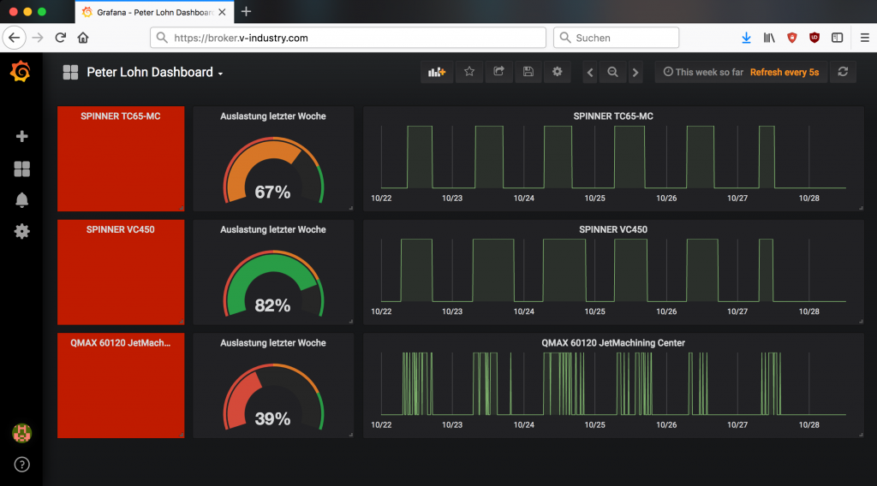Shift time range forward
The width and height of the screenshot is (877, 486).
[635, 72]
